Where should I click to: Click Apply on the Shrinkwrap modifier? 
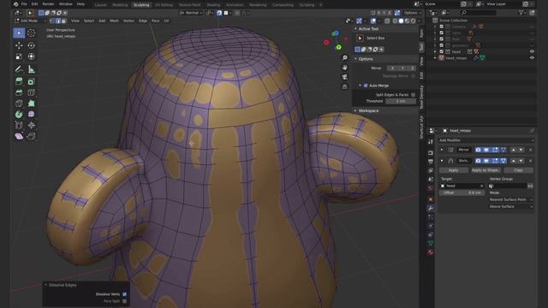[453, 170]
